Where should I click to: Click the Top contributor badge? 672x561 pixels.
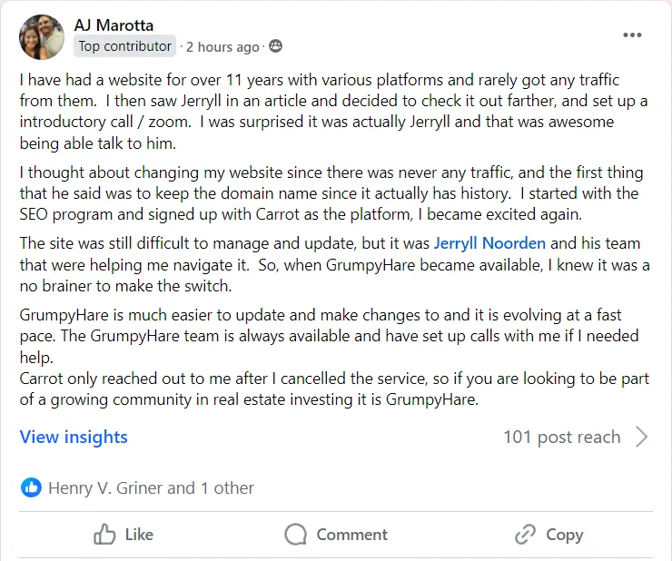125,46
